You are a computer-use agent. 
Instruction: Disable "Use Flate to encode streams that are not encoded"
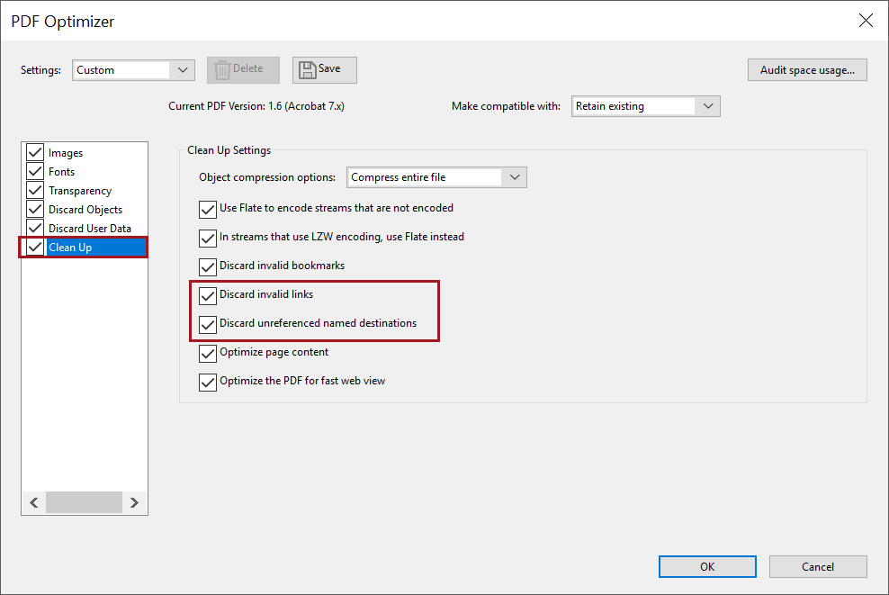click(208, 208)
